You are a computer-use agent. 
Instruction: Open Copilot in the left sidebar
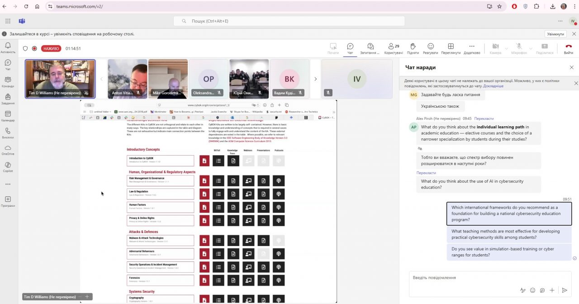point(8,167)
